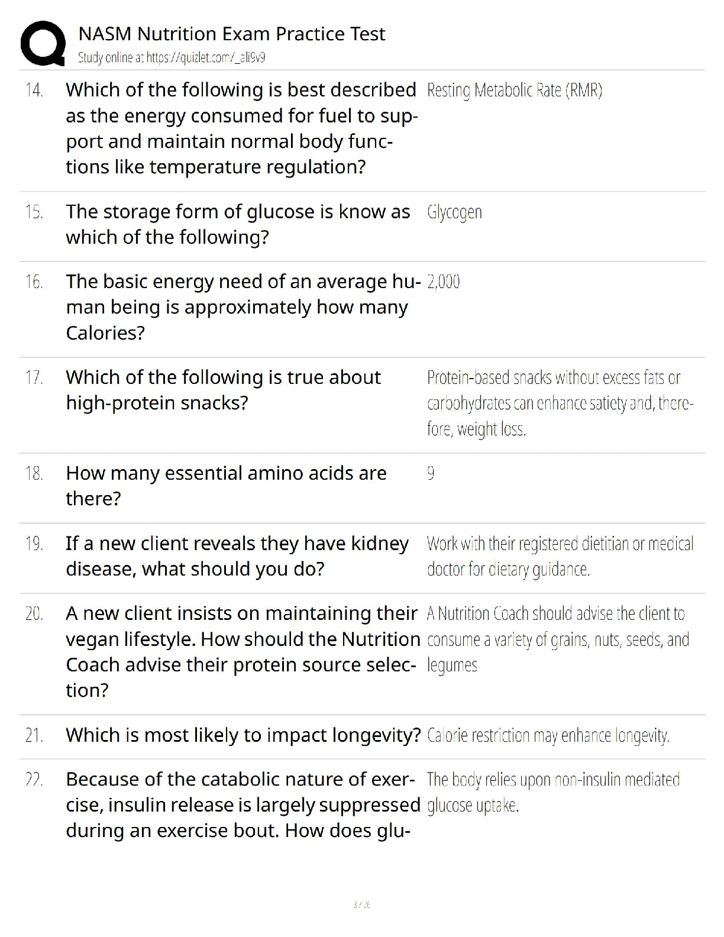This screenshot has height=937, width=724.
Task: Select the answer 9 for amino acids
Action: 431,473
